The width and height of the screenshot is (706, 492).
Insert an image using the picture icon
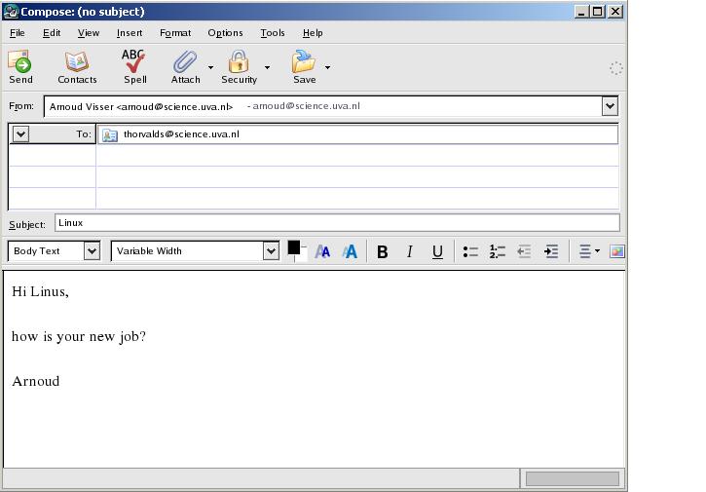(616, 251)
